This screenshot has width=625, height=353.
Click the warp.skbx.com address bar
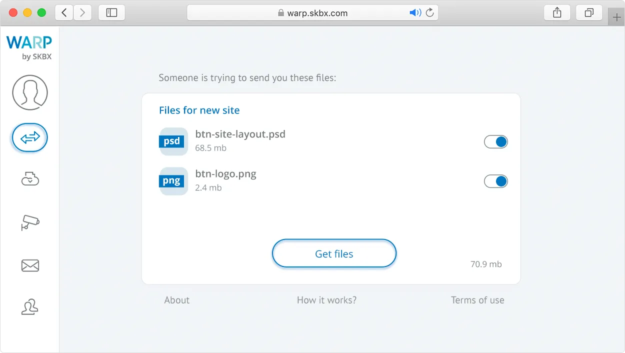point(312,13)
